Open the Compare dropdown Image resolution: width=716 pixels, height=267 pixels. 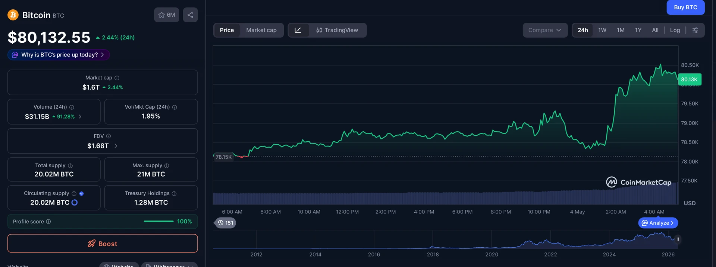pos(545,30)
